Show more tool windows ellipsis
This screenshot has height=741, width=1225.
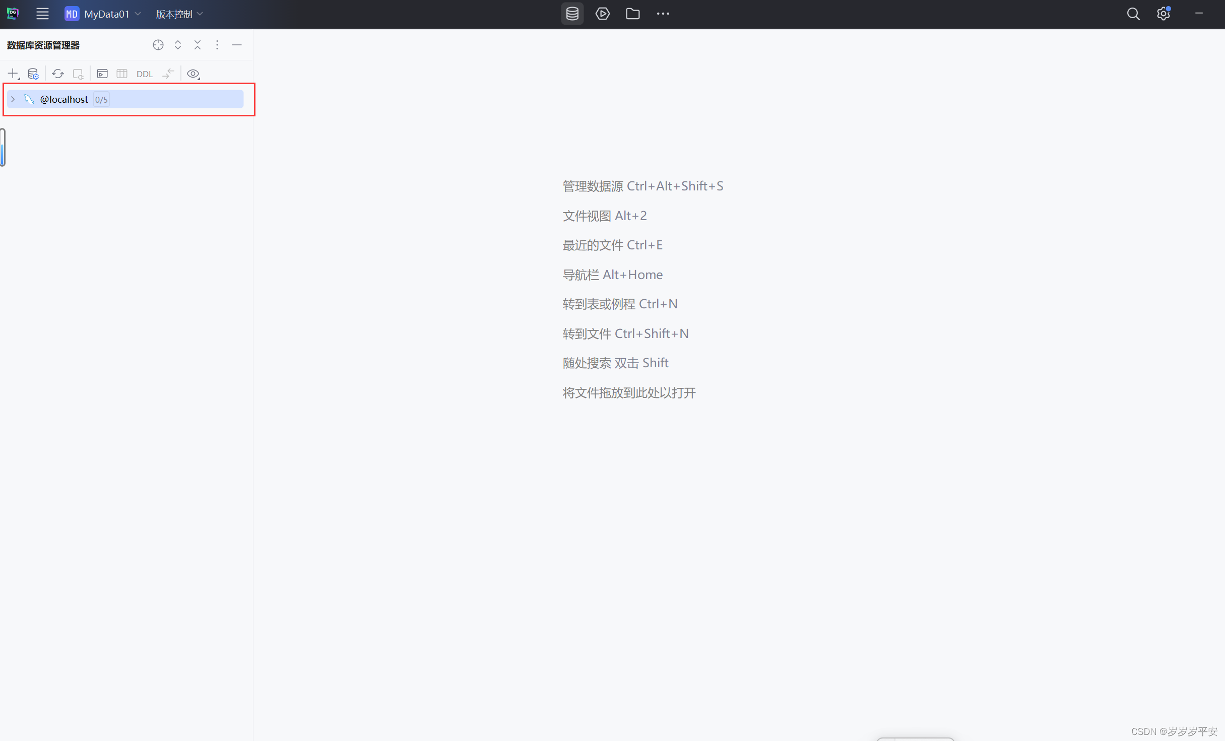(663, 14)
